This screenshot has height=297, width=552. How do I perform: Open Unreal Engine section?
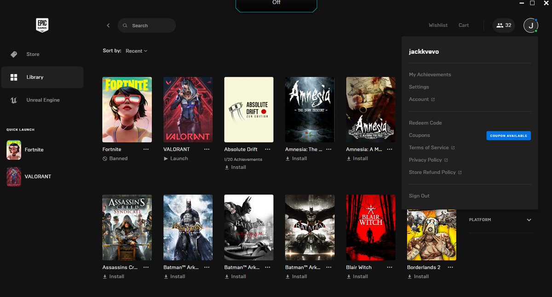(42, 100)
